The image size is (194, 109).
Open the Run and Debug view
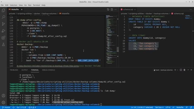click(x=3, y=31)
